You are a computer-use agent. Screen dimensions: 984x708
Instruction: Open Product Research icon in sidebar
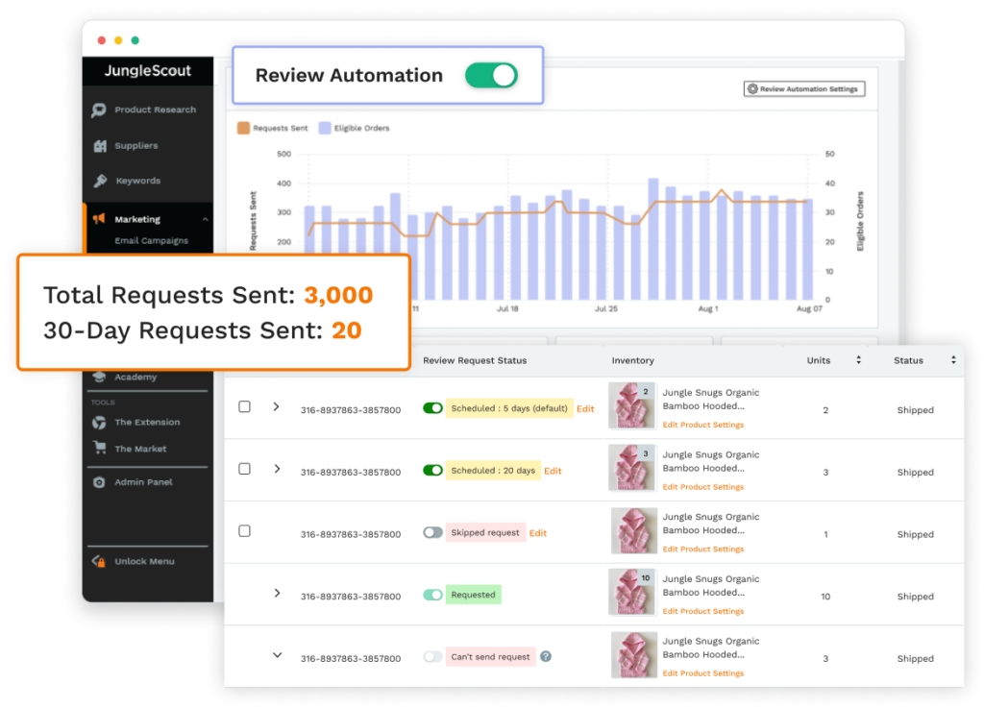pyautogui.click(x=99, y=110)
